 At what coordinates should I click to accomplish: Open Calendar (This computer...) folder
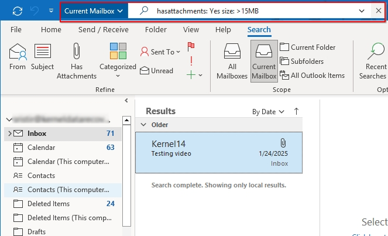[x=63, y=162]
